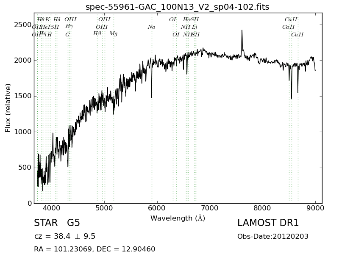Viewport: 339px width, 254px height.
Task: Click the plot title spec-55961-GAC_100N13_V2_sp04-102.fits
Action: [177, 7]
